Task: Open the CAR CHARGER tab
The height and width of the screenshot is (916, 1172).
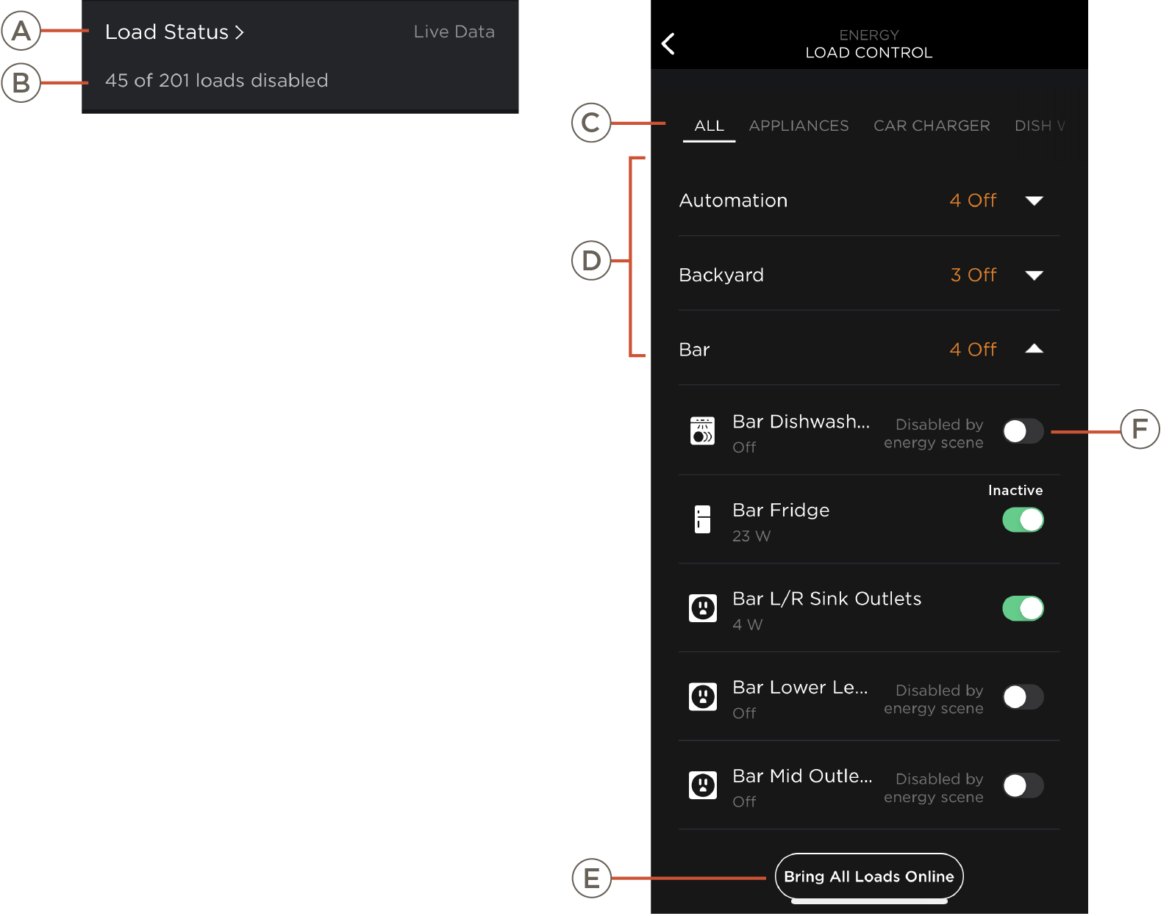Action: coord(932,126)
